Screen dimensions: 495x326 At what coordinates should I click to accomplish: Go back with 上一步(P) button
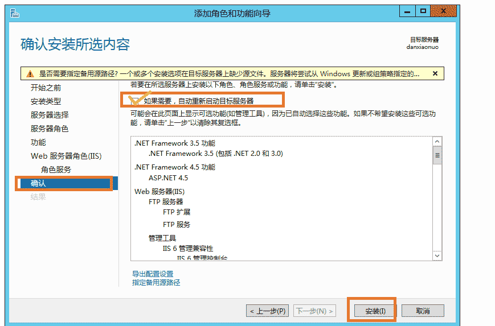[x=267, y=311]
